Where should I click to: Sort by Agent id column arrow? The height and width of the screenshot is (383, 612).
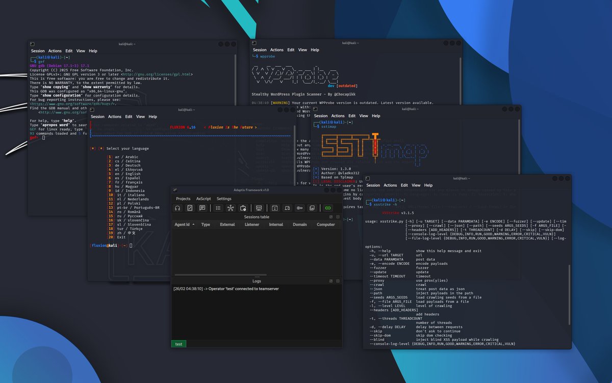193,225
